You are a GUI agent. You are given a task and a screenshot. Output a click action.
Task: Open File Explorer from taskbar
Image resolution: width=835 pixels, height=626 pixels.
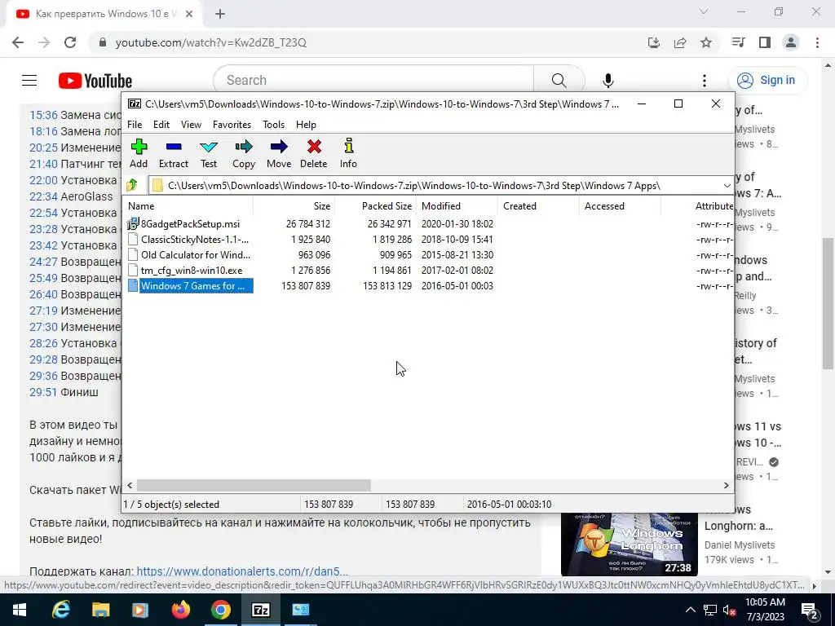tap(100, 610)
